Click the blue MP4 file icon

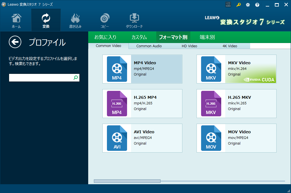click(117, 69)
